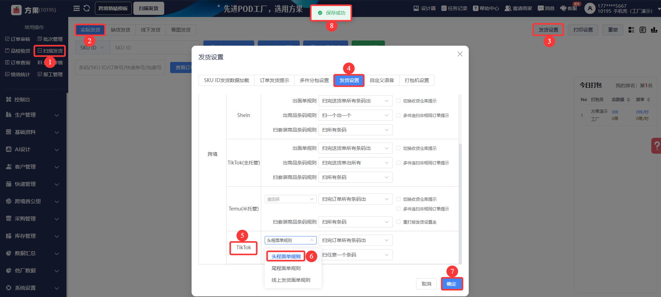Open Shein 出商品条码规则 dropdown
This screenshot has width=661, height=297.
click(x=355, y=115)
